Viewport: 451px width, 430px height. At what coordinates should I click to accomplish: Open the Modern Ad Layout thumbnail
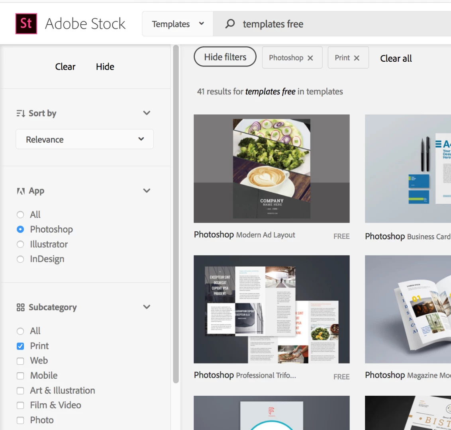272,168
